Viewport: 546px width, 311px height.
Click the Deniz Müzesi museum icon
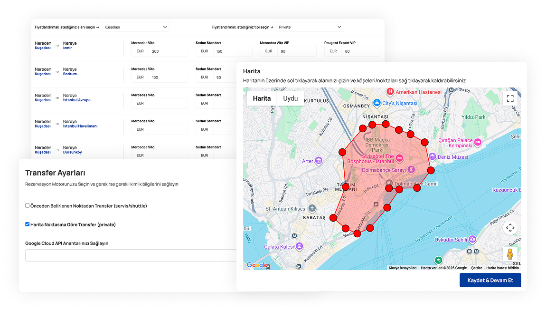click(x=432, y=156)
